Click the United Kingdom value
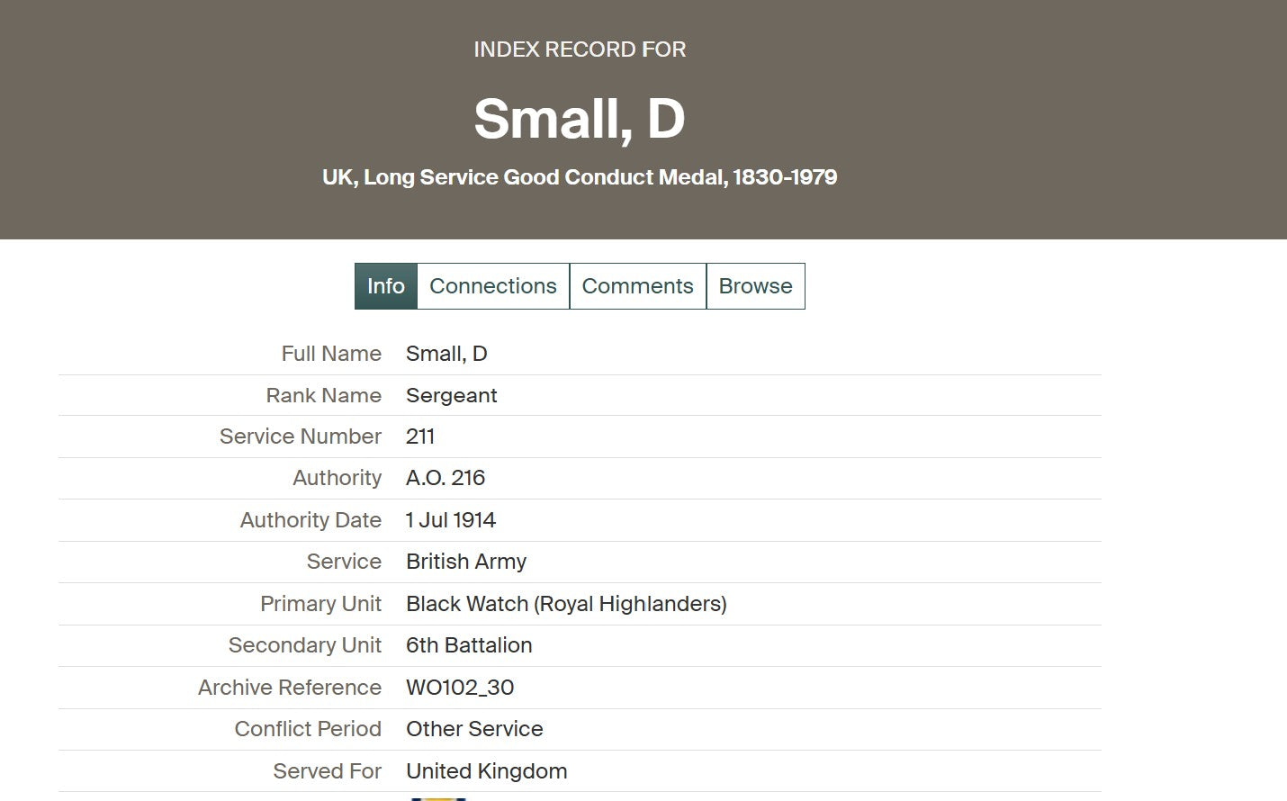The height and width of the screenshot is (801, 1287). point(486,771)
